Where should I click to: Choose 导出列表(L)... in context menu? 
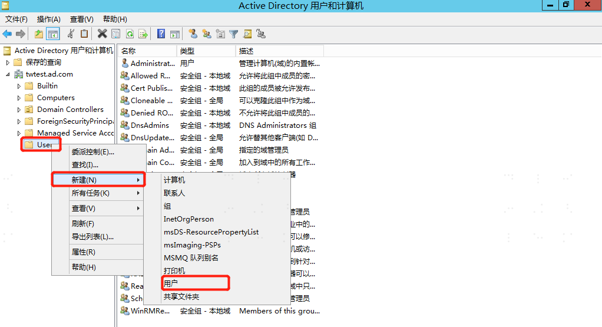(98, 237)
